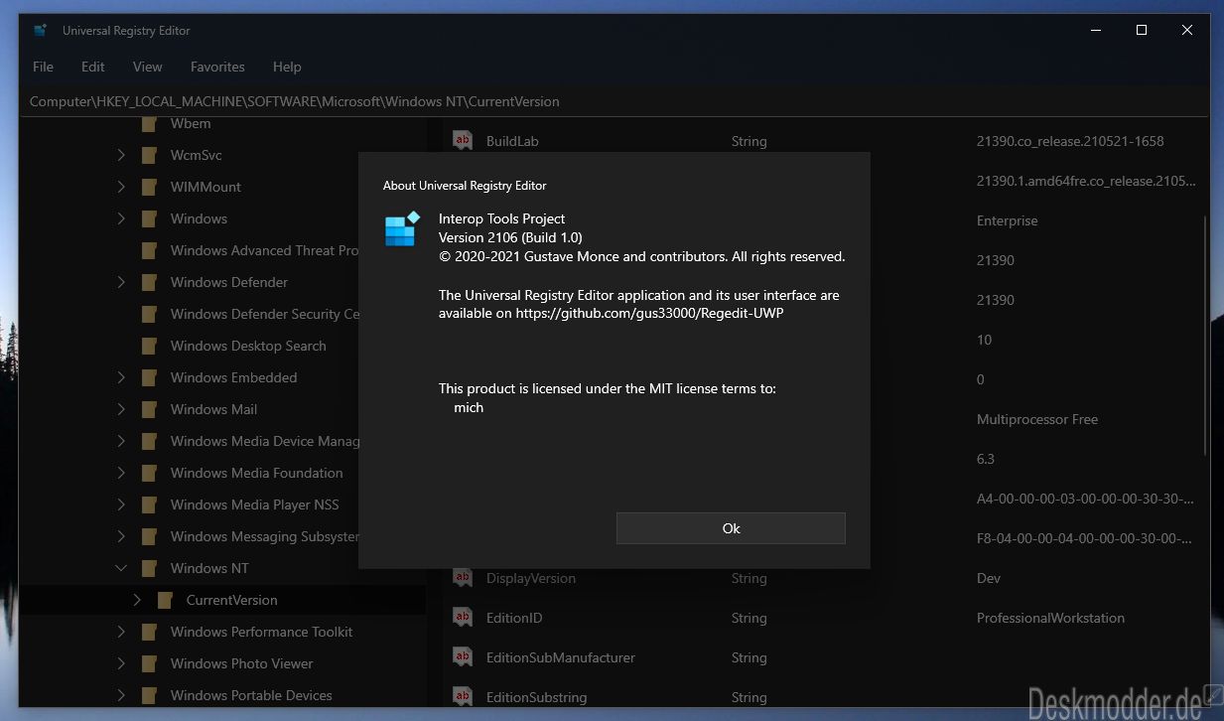Viewport: 1224px width, 721px height.
Task: Click the CurrentVersion folder icon
Action: tap(165, 601)
